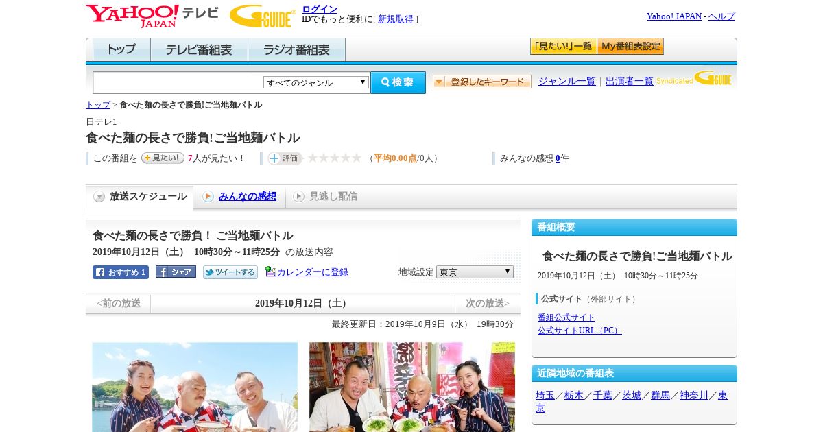Screen dimensions: 823x432
Task: Click the 神奈川 region link
Action: coord(694,396)
